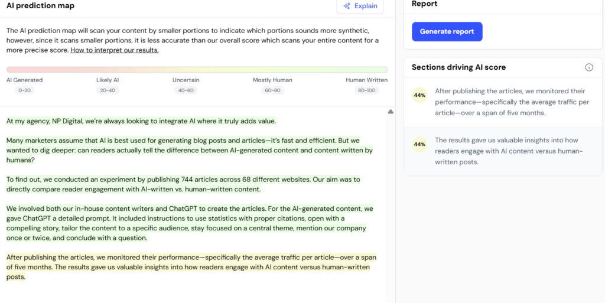Click the Generate report button

point(447,31)
